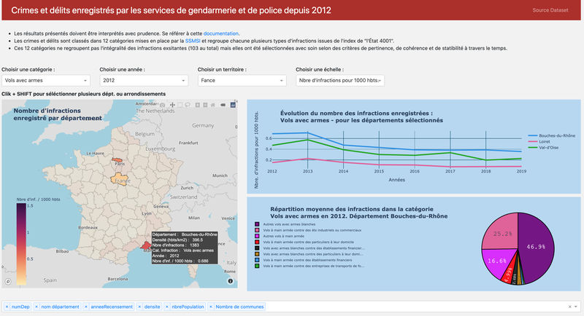Open the year dropdown showing 2012
The width and height of the screenshot is (584, 316).
144,81
